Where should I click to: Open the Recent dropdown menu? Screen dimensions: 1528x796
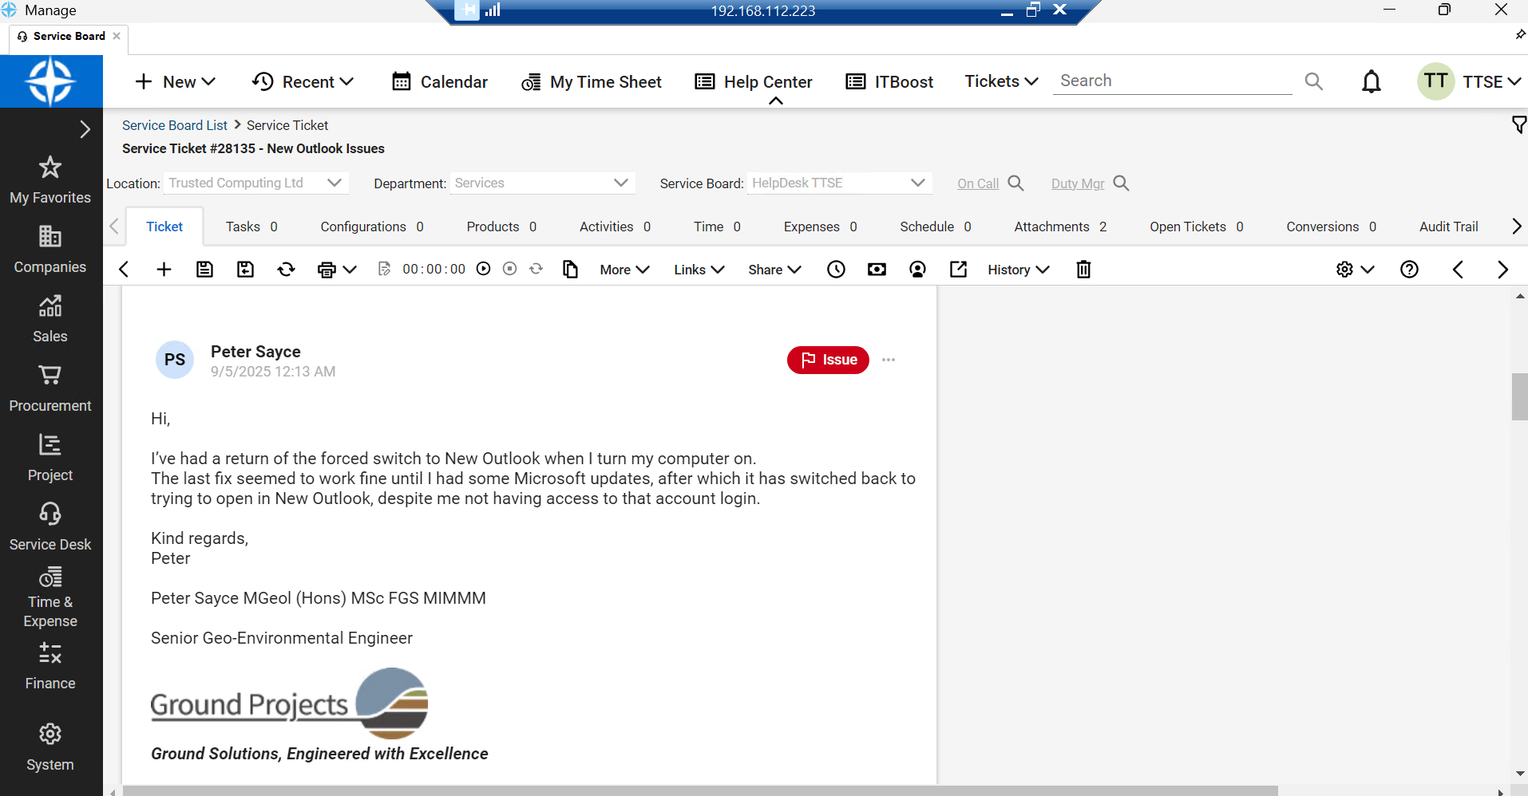pyautogui.click(x=303, y=81)
